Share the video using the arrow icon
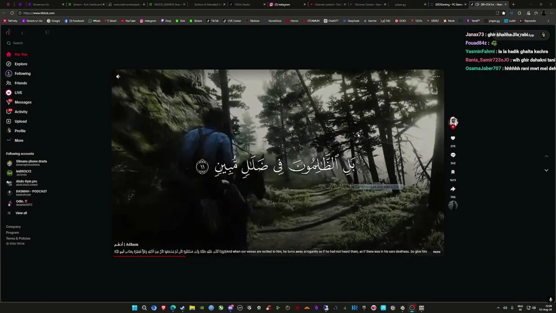 coord(453,189)
